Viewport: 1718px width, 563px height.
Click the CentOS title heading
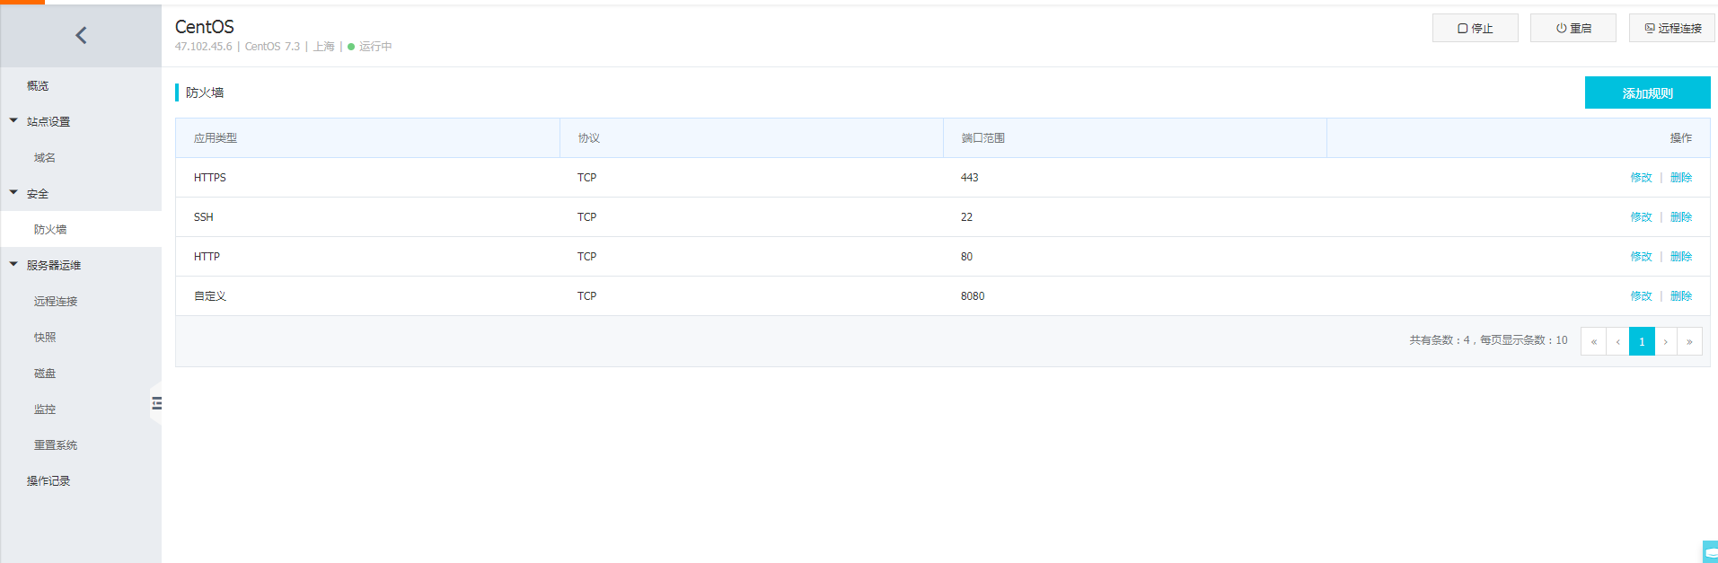[205, 27]
